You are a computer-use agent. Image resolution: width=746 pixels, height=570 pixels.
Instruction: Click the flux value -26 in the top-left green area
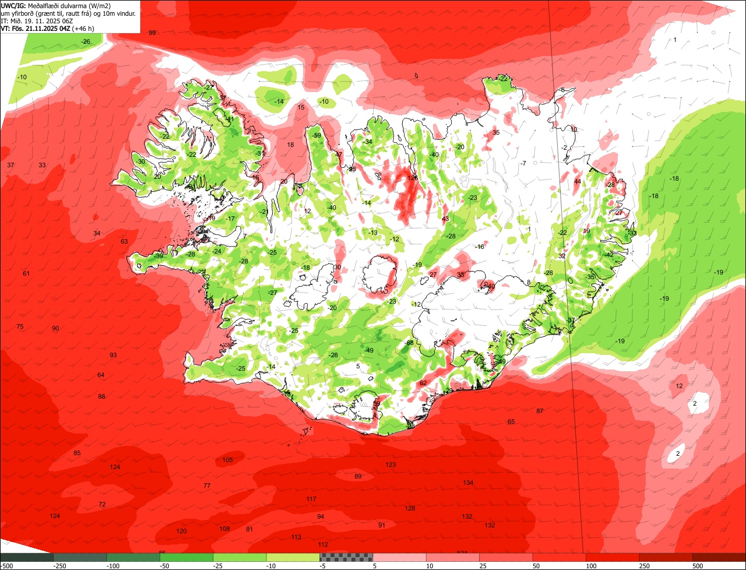click(86, 41)
